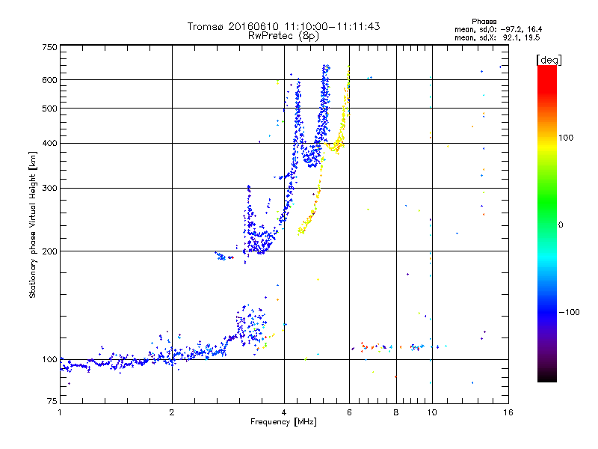This screenshot has width=598, height=449.
Task: Click x-axis tick label '2'
Action: [x=172, y=412]
